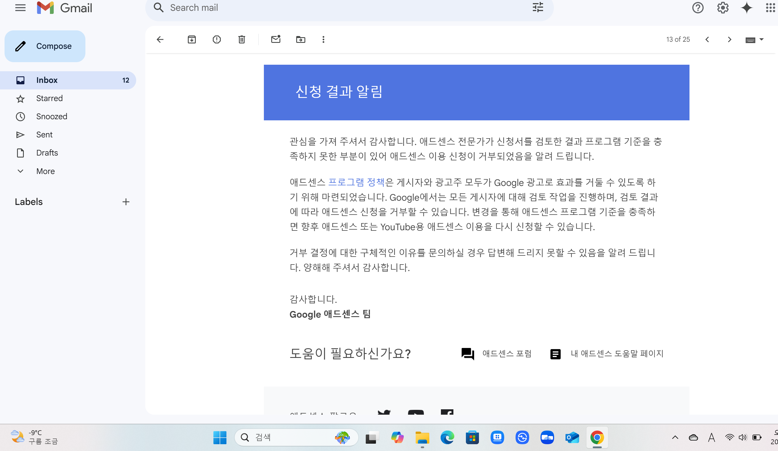This screenshot has width=778, height=451.
Task: Toggle the input language A indicator
Action: click(x=712, y=437)
